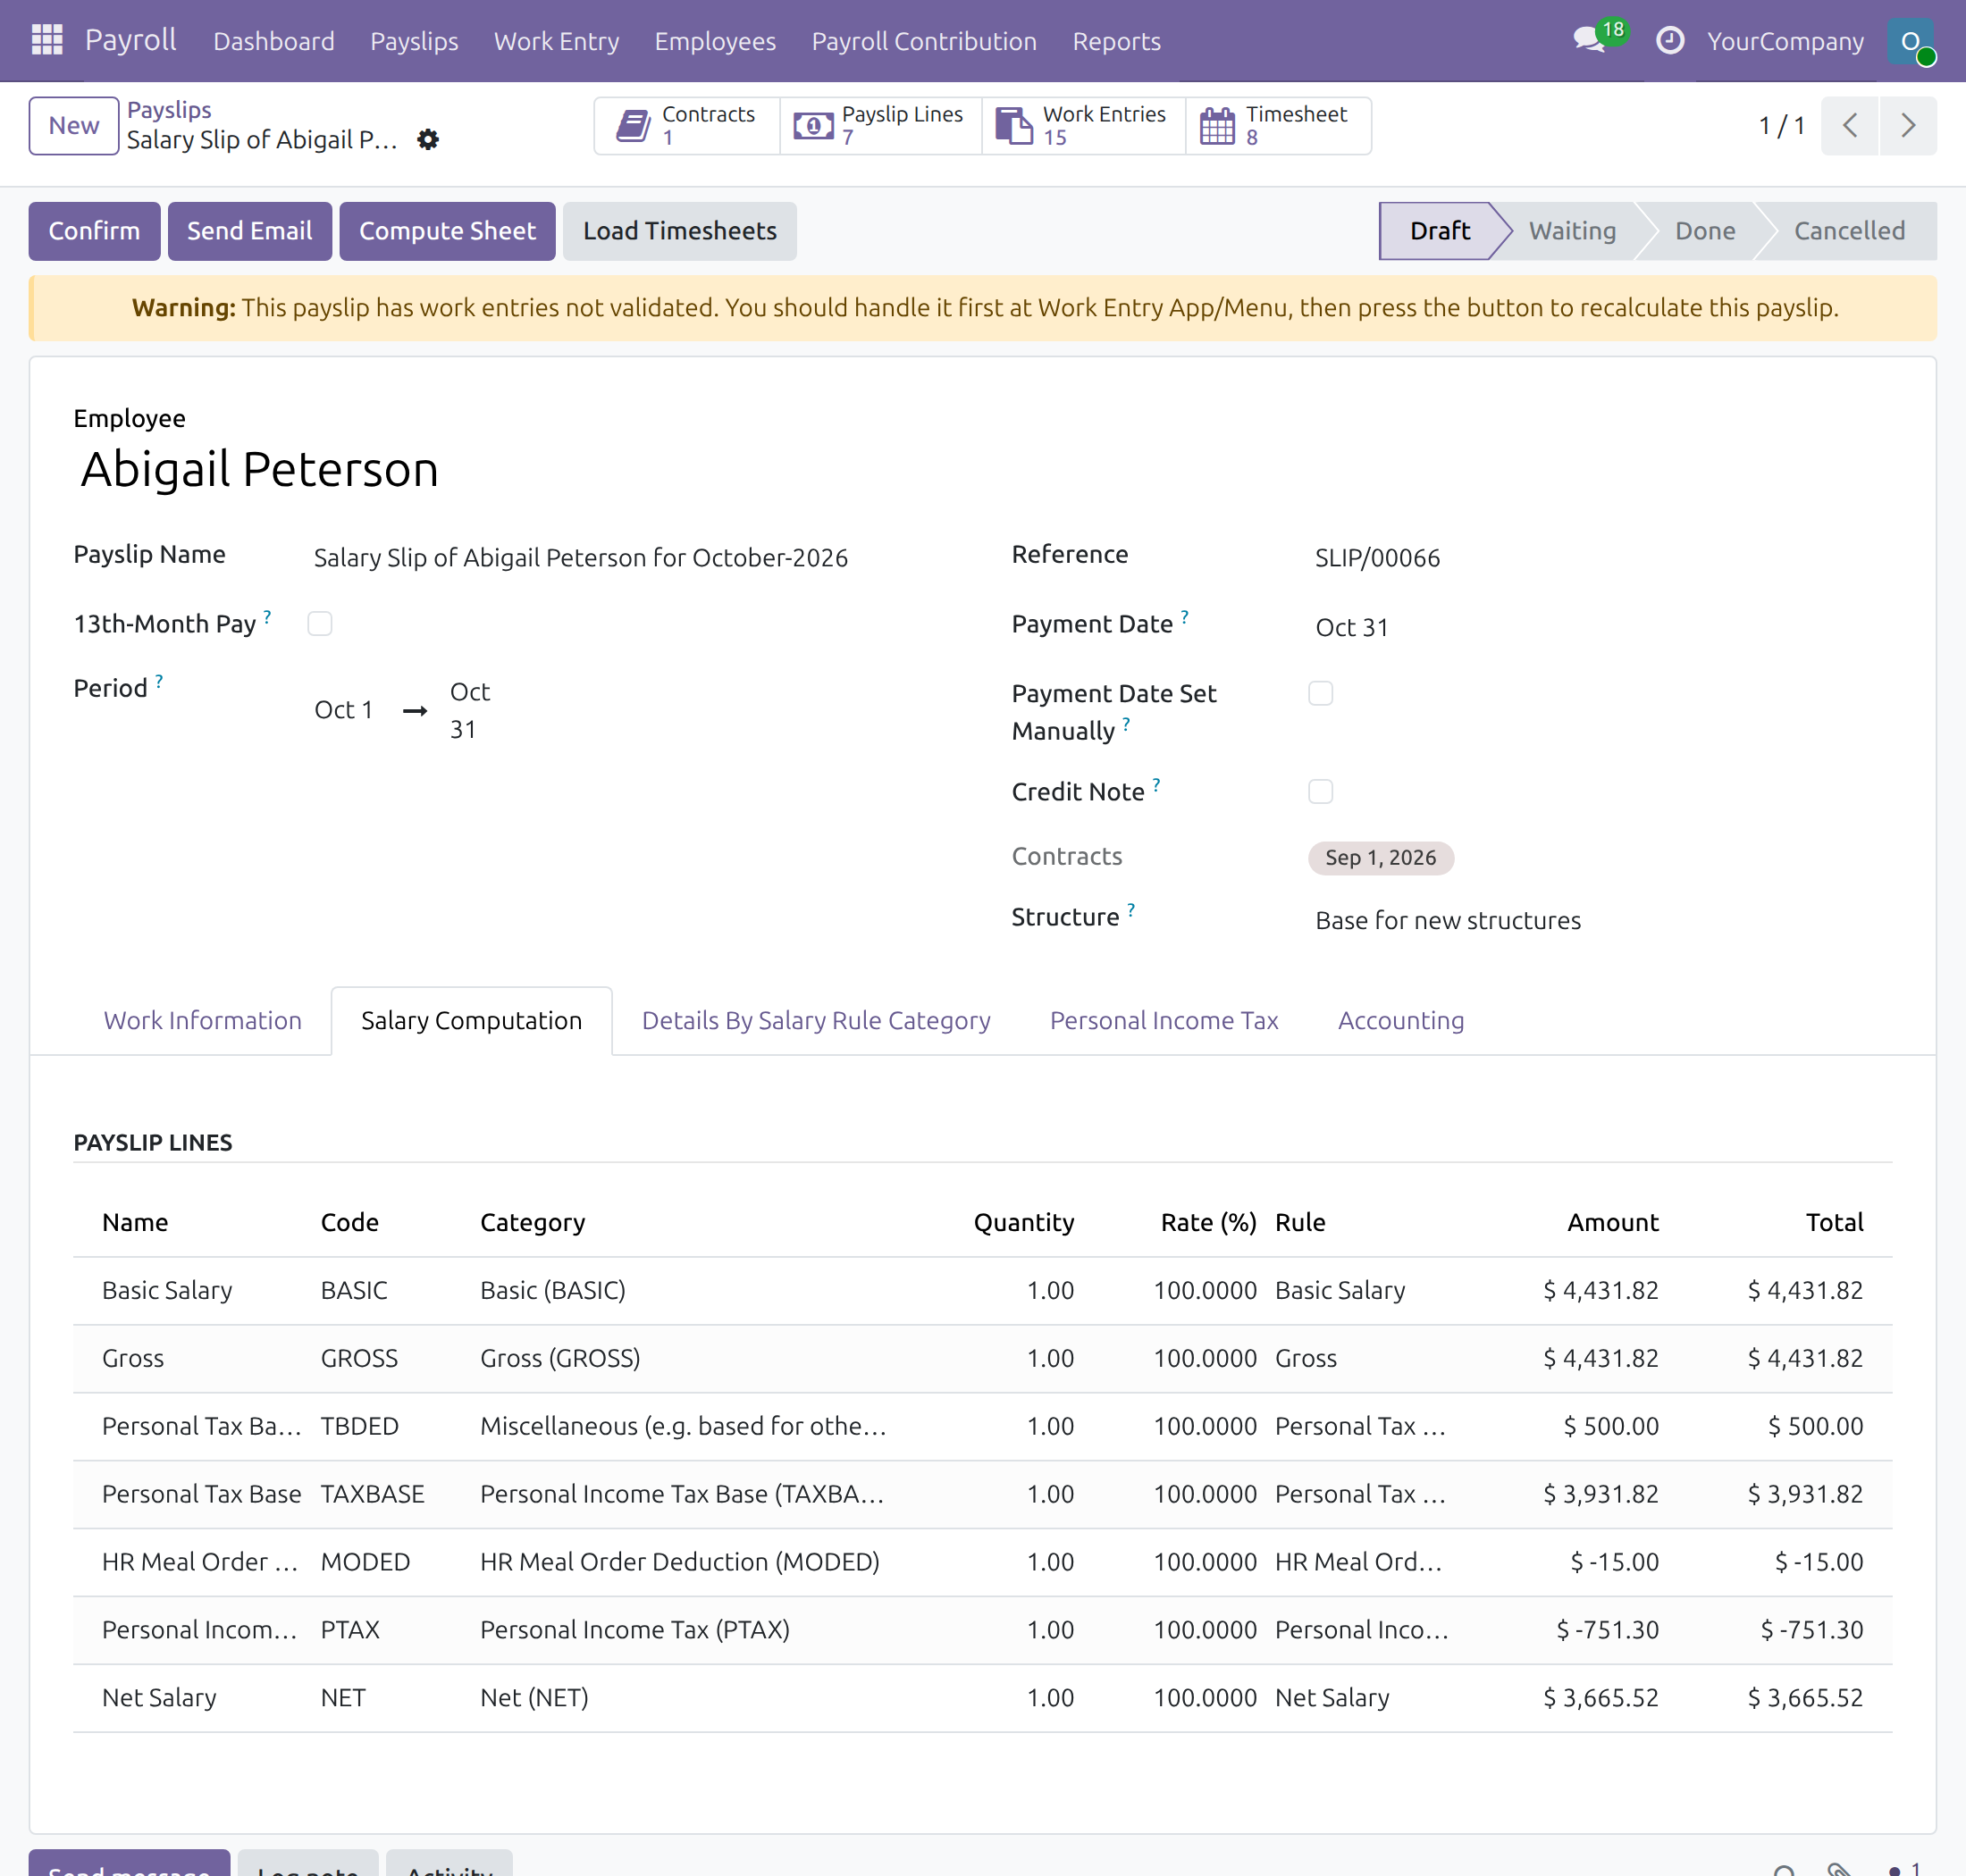This screenshot has width=1966, height=1876.
Task: Go to next record arrow
Action: click(x=1908, y=126)
